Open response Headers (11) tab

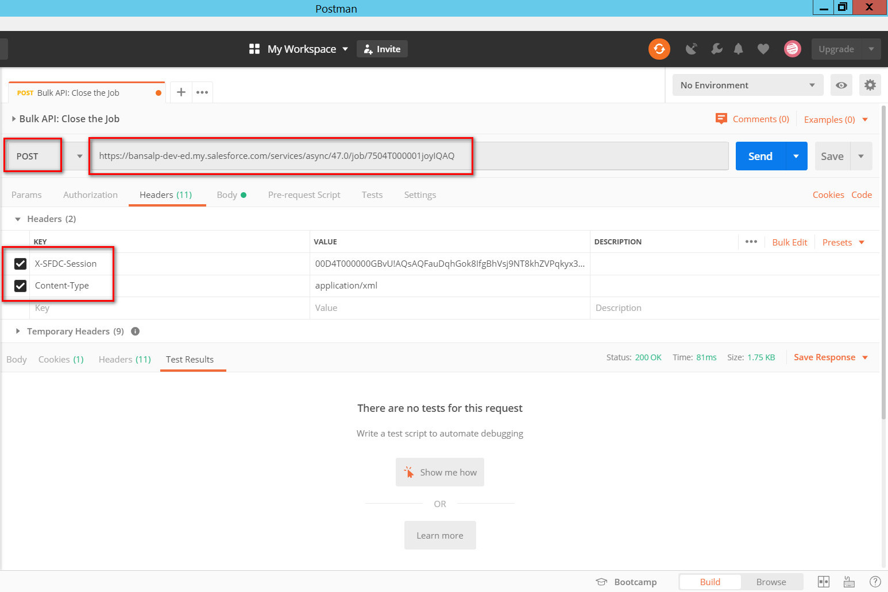point(125,359)
